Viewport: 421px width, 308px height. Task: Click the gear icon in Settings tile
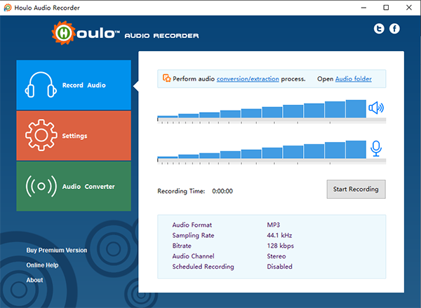pyautogui.click(x=41, y=135)
